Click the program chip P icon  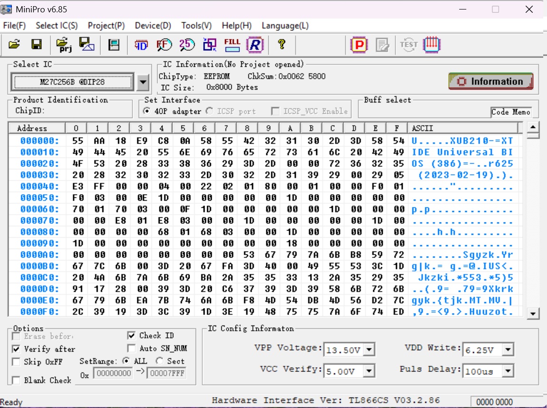click(359, 45)
